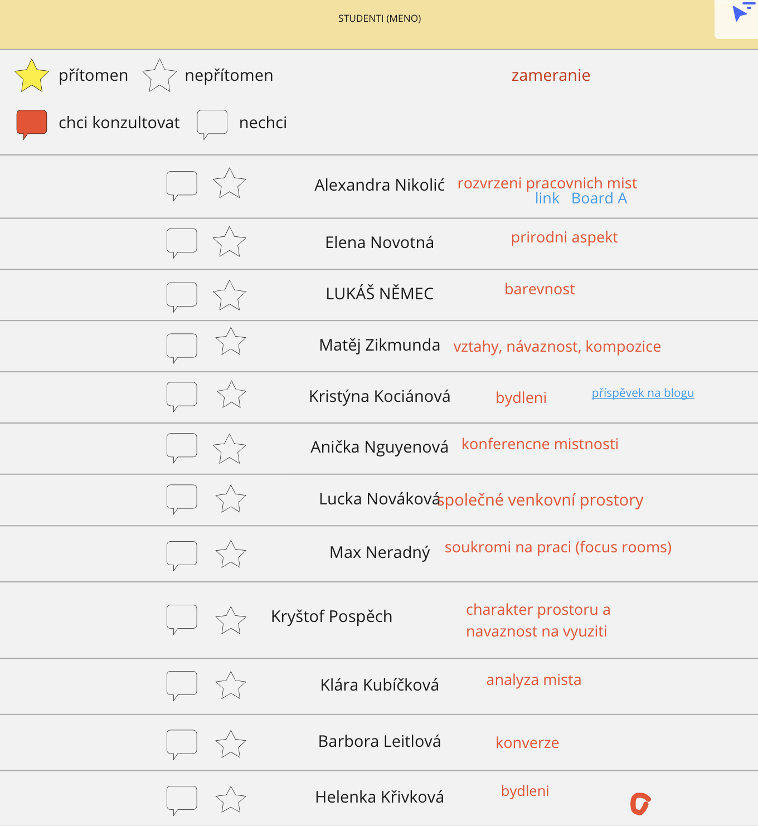The width and height of the screenshot is (758, 826).
Task: Open the Board A link
Action: click(x=599, y=198)
